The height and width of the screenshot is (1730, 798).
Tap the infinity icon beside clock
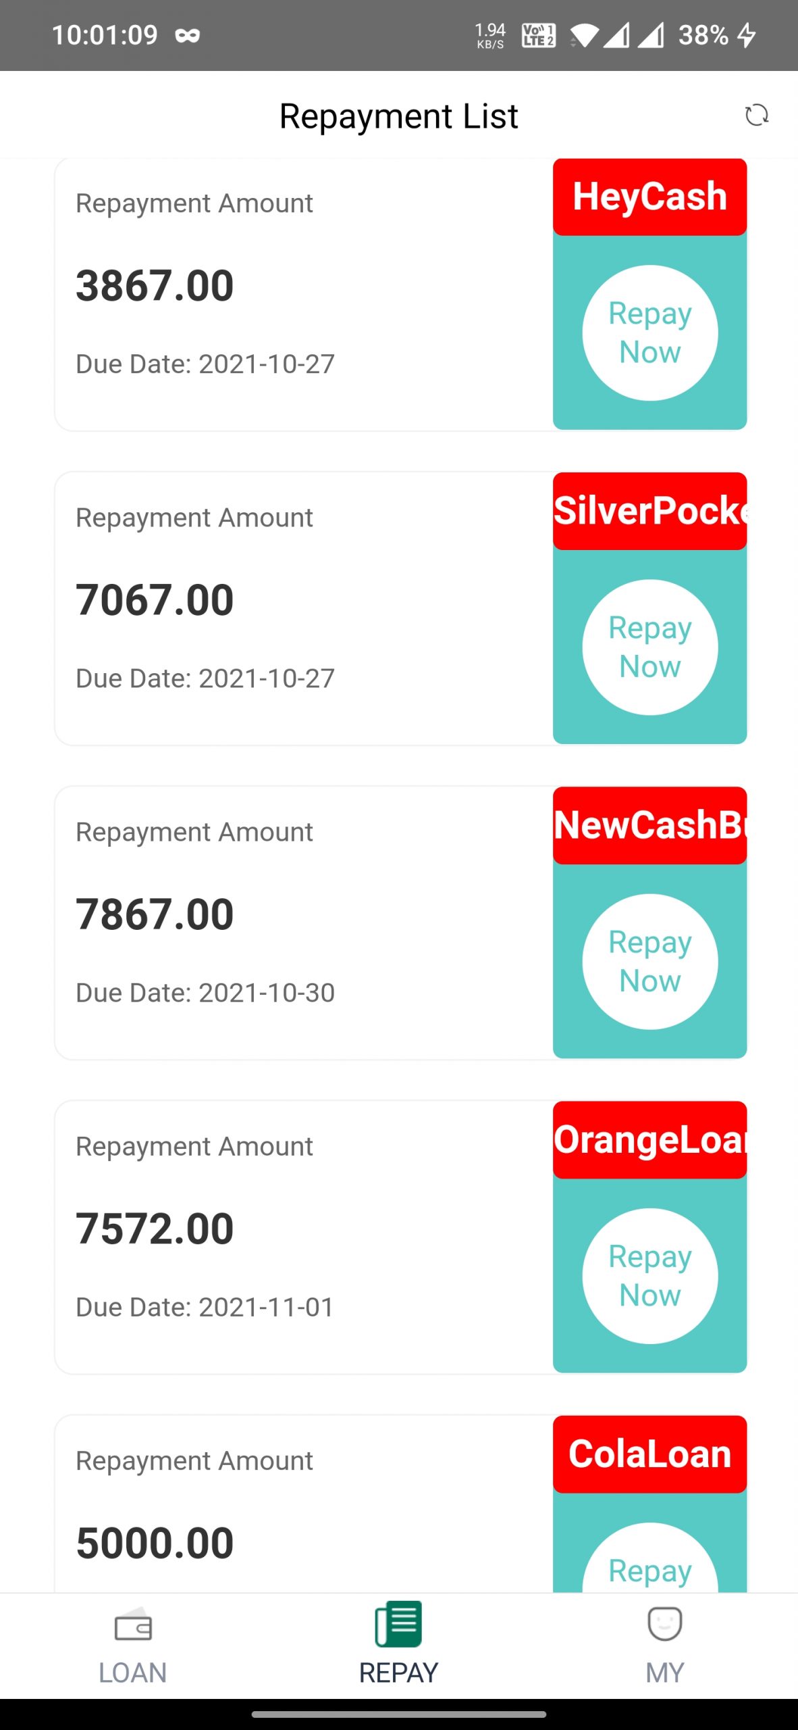(187, 35)
